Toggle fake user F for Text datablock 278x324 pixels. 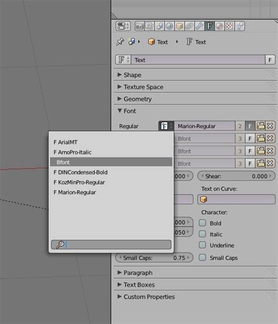point(270,60)
